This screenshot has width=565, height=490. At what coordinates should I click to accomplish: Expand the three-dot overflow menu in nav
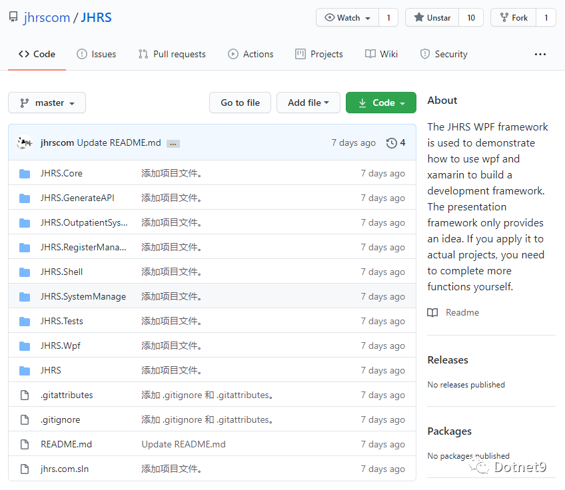(540, 54)
